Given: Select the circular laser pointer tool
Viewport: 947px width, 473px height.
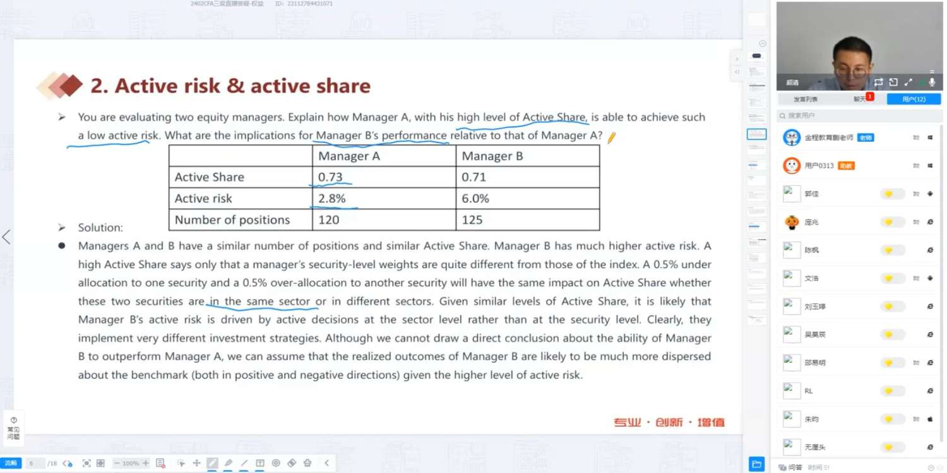Looking at the screenshot, I should (x=276, y=463).
